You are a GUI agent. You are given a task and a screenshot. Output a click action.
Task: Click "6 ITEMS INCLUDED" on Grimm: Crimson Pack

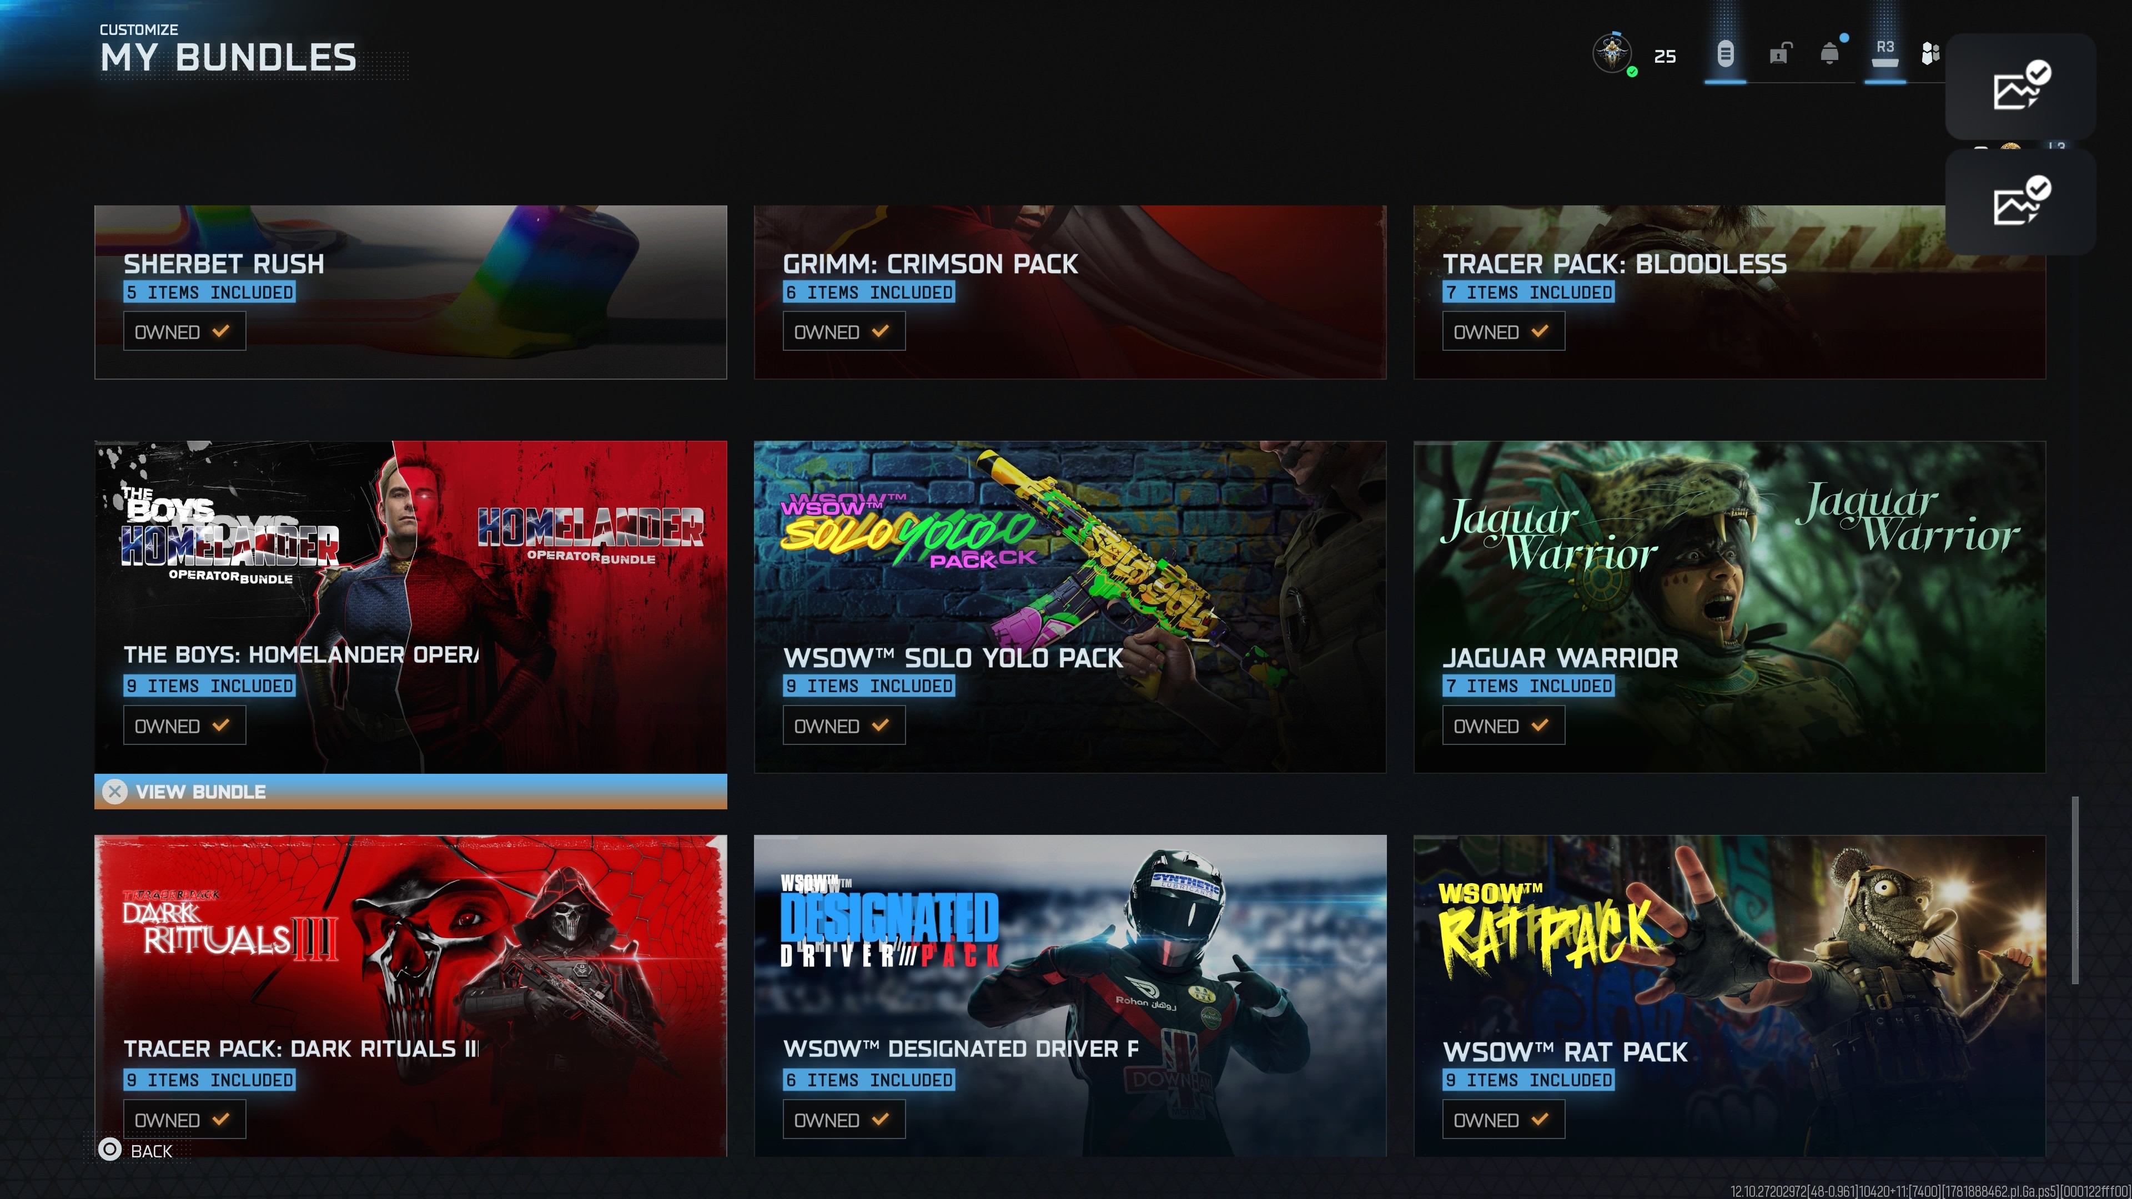[869, 292]
